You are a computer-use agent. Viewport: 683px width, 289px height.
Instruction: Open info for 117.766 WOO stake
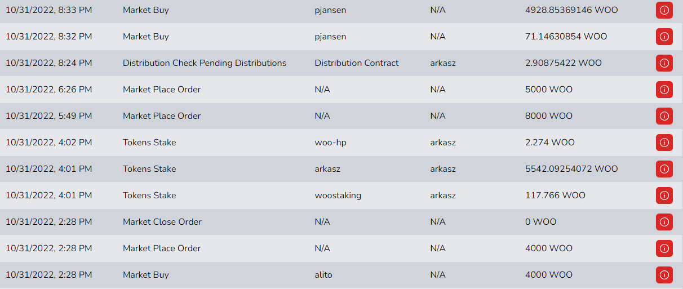point(664,195)
